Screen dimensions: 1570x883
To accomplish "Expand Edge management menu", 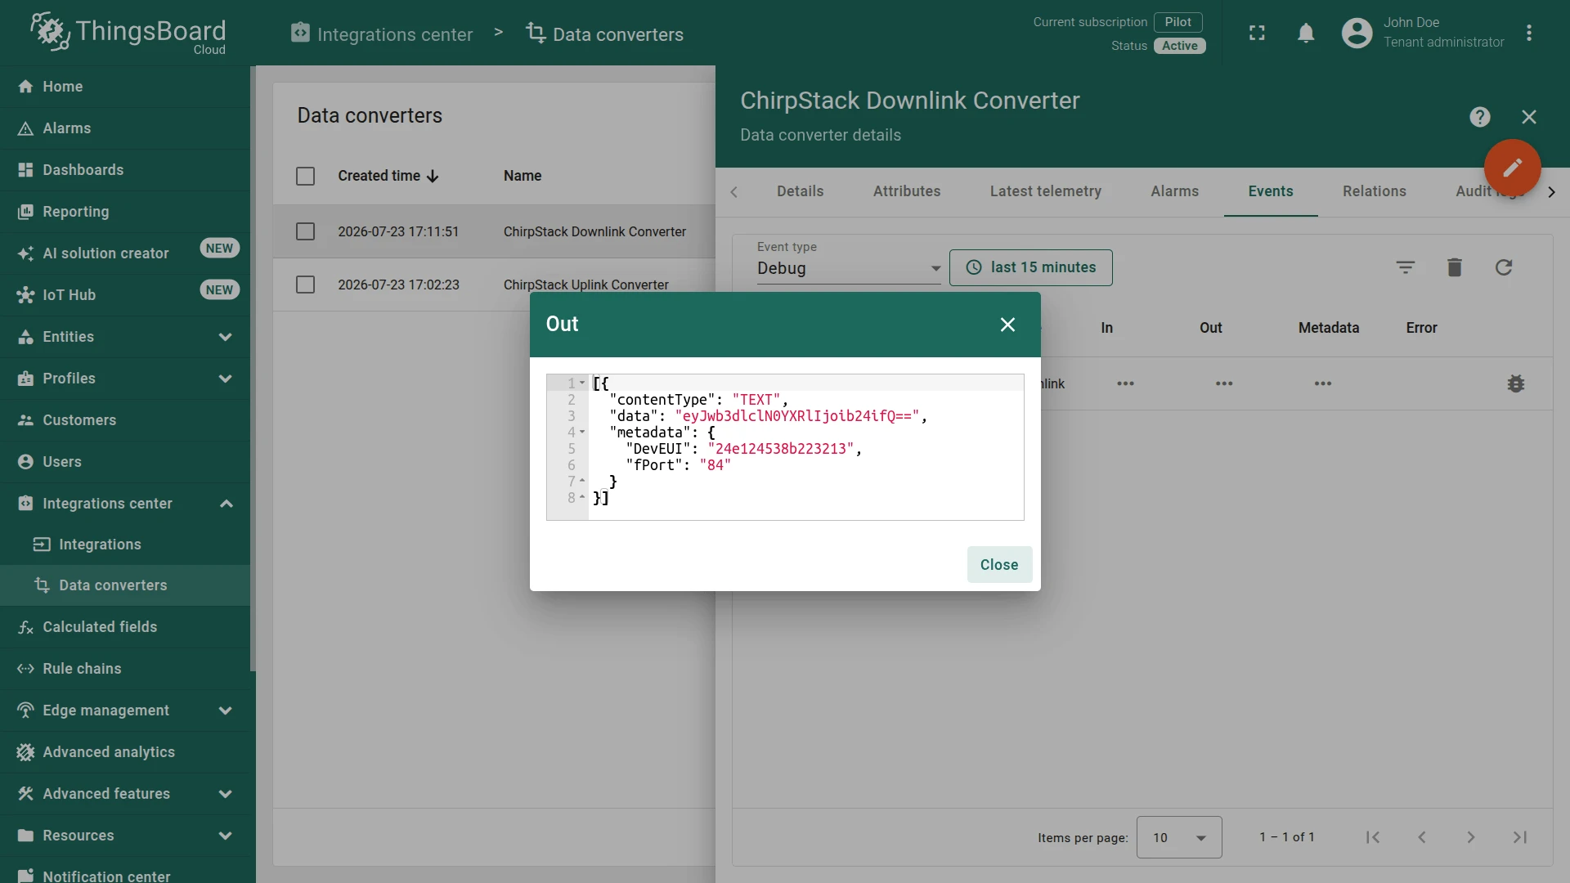I will tap(124, 710).
